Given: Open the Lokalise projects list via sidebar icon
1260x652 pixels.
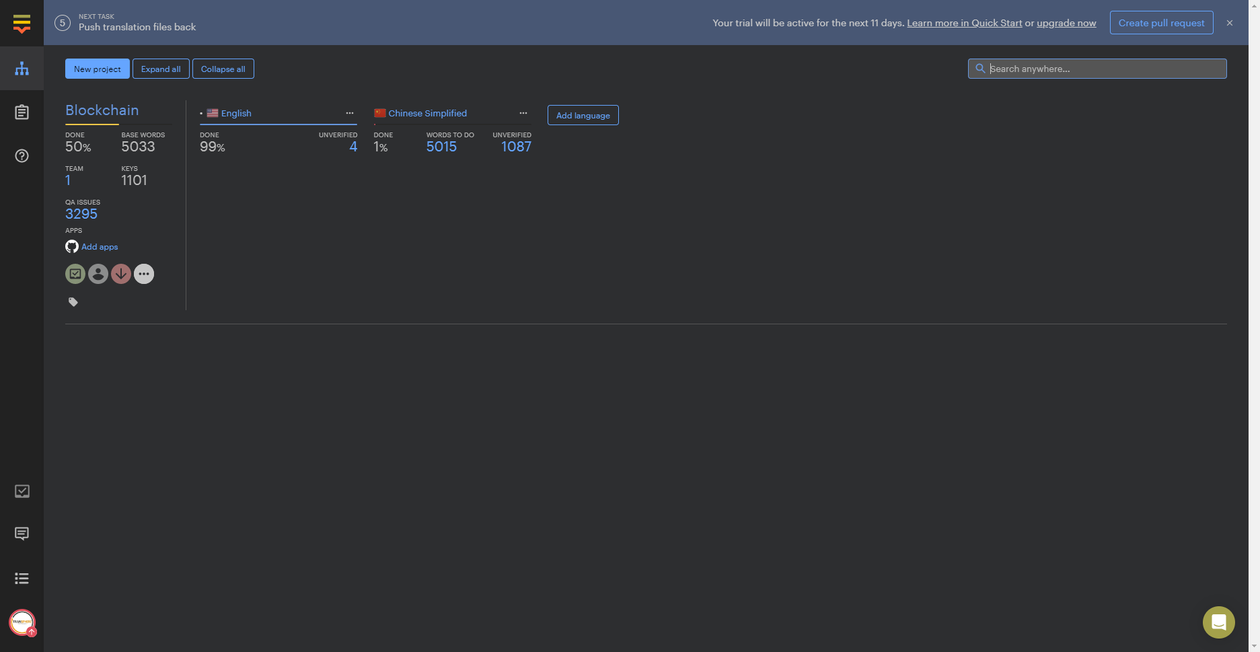Looking at the screenshot, I should [22, 68].
